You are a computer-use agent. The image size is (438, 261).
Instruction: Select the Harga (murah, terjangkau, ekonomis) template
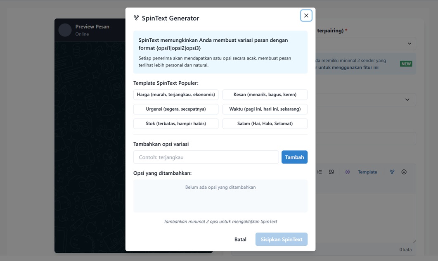tap(176, 95)
